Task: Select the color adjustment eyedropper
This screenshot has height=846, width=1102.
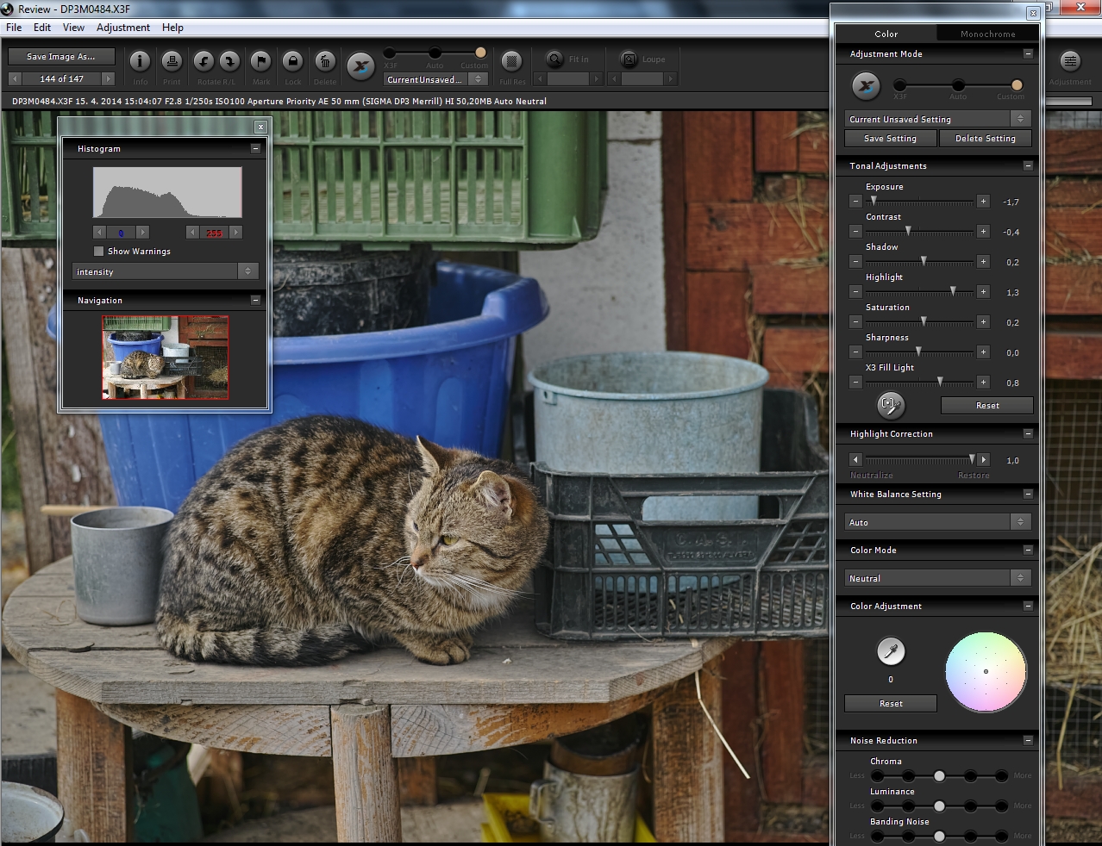Action: point(891,651)
